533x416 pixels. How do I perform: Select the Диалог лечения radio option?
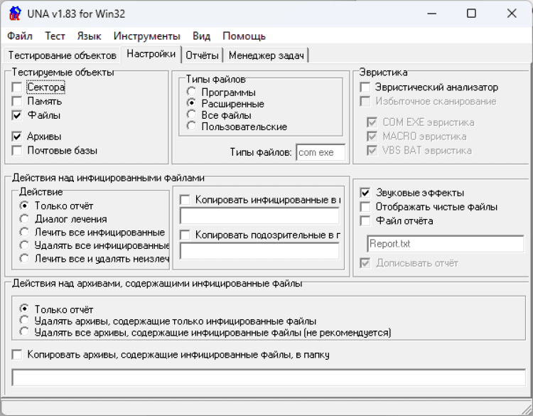click(24, 219)
